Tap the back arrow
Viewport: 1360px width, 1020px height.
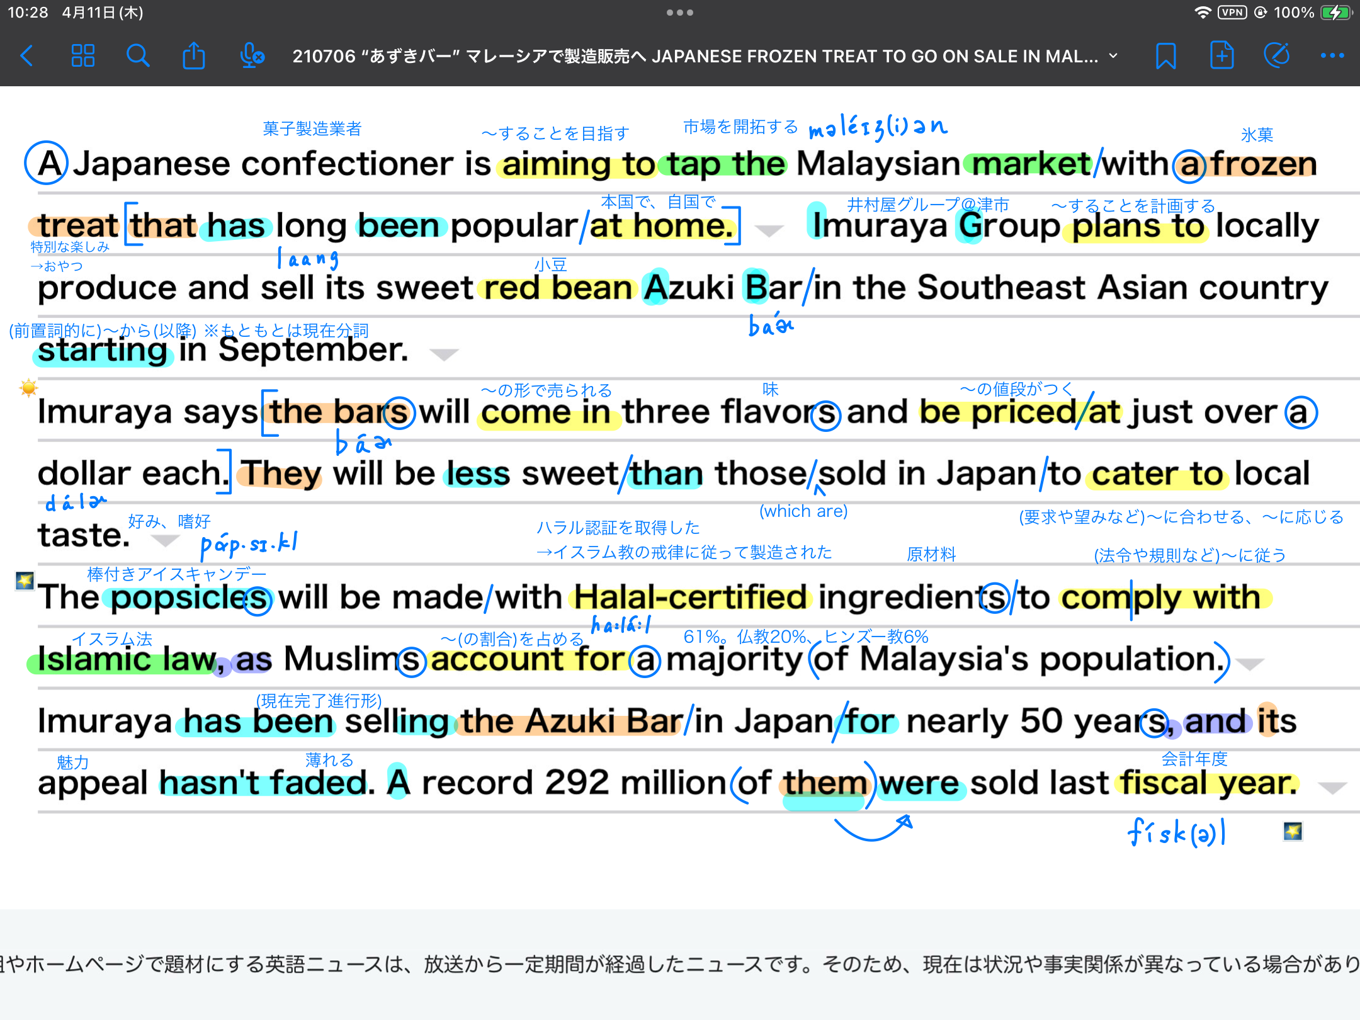coord(27,56)
